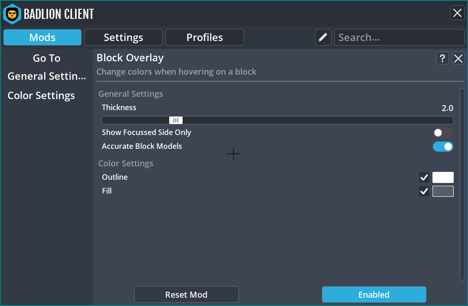The width and height of the screenshot is (468, 306).
Task: Click the Fill label
Action: coord(107,191)
